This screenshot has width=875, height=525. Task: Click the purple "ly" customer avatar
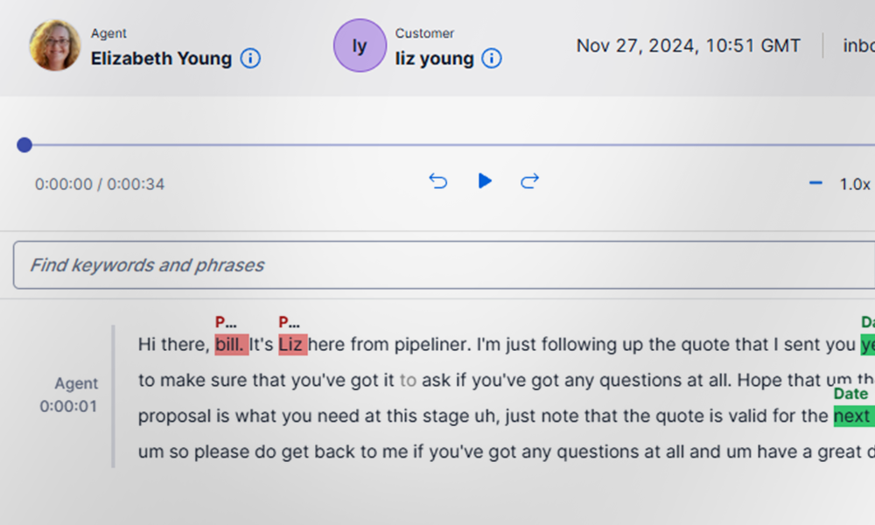tap(360, 45)
